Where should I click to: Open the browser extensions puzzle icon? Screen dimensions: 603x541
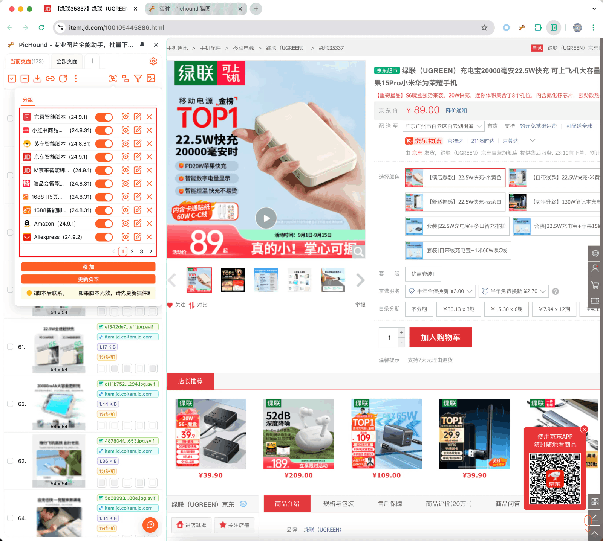pos(538,27)
